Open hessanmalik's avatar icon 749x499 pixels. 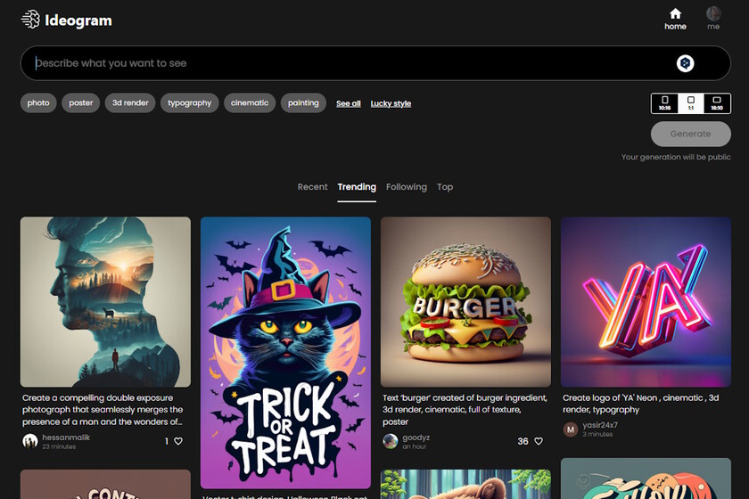pos(30,441)
